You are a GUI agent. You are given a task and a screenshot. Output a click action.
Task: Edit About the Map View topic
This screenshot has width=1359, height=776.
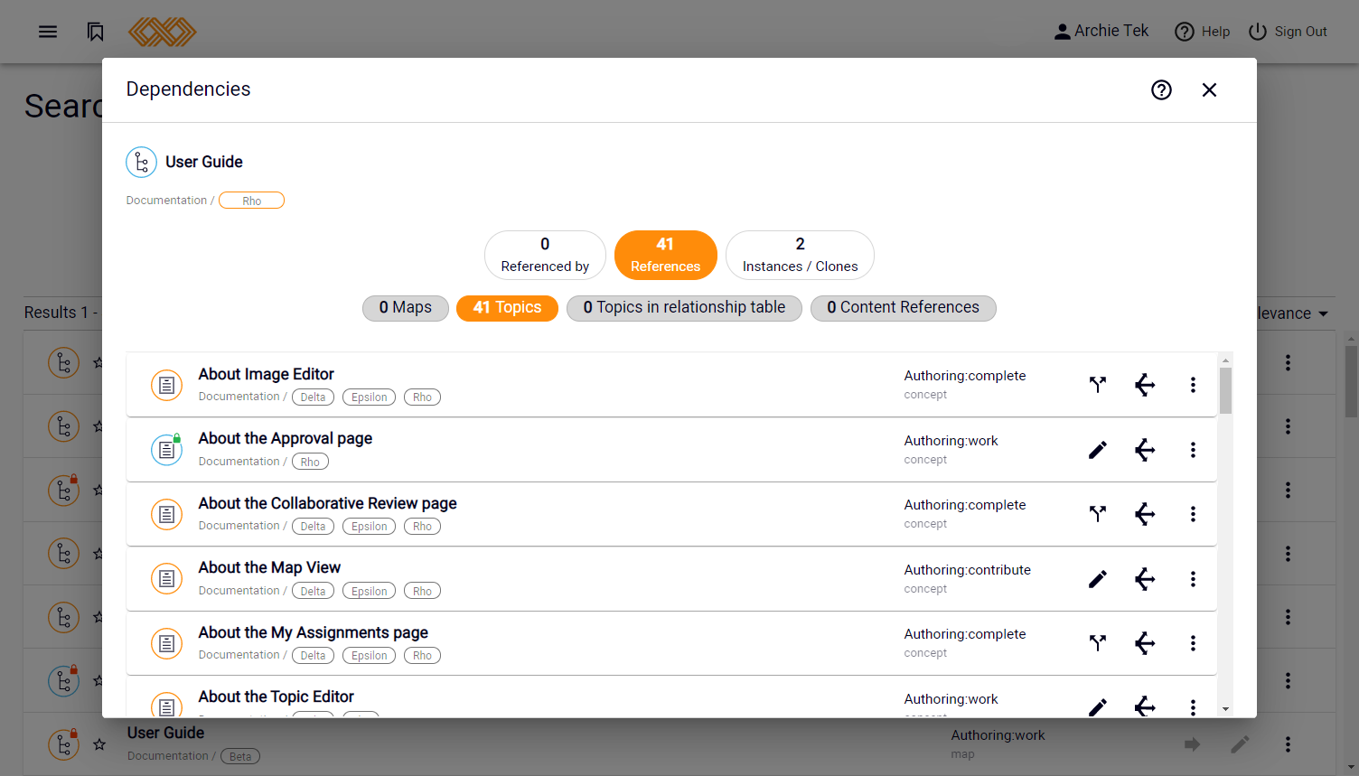click(x=1097, y=579)
